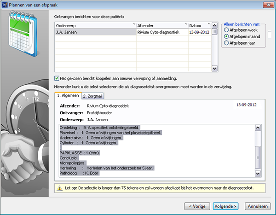The width and height of the screenshot is (276, 215).
Task: Click the Andere afw. Geen afwijkingen line
Action: click(x=91, y=138)
